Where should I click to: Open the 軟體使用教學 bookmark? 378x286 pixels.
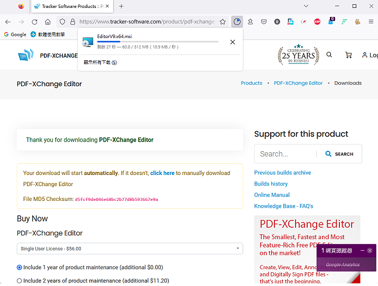pos(48,34)
